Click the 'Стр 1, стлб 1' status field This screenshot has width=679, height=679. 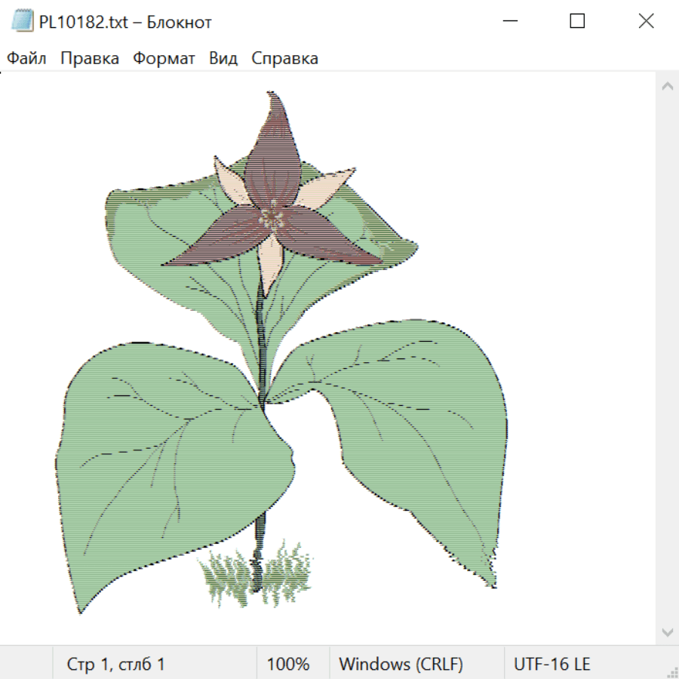click(116, 664)
